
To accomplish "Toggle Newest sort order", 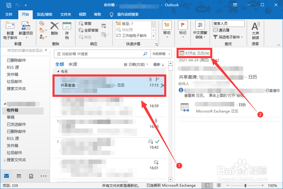I will 159,65.
